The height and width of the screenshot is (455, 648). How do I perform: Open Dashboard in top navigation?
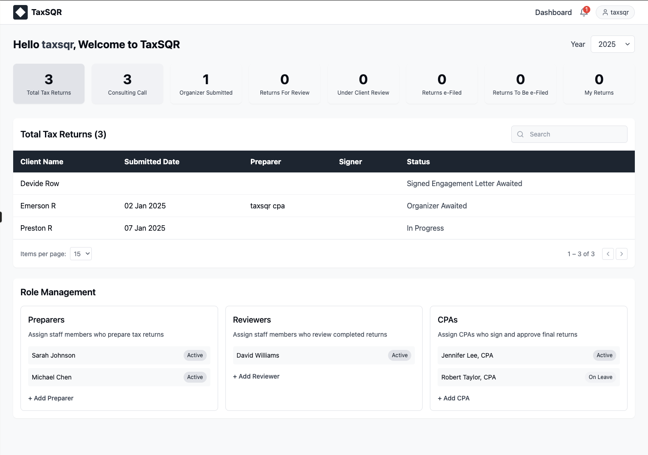point(553,12)
